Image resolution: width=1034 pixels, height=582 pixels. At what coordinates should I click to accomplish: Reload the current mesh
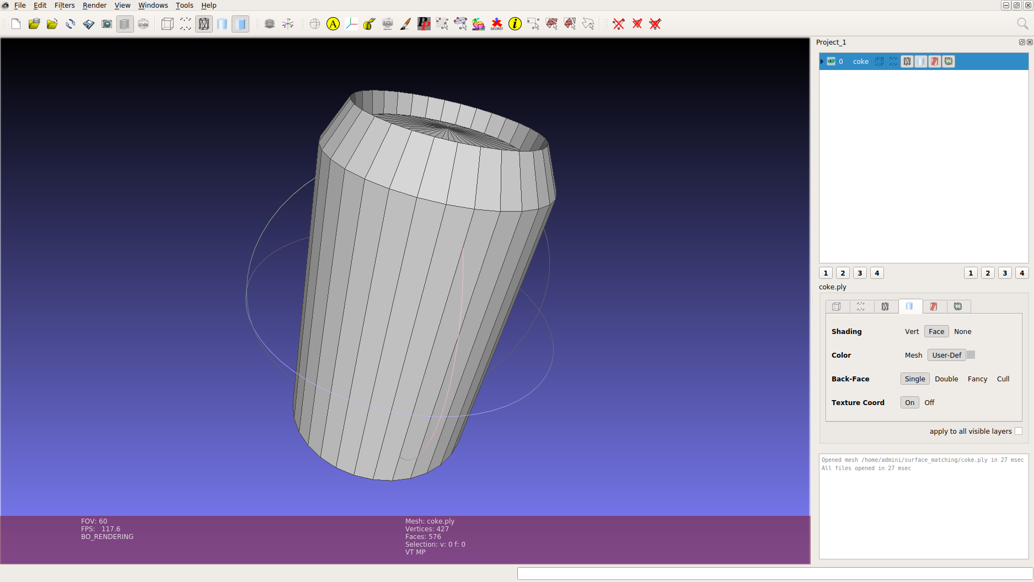click(71, 24)
